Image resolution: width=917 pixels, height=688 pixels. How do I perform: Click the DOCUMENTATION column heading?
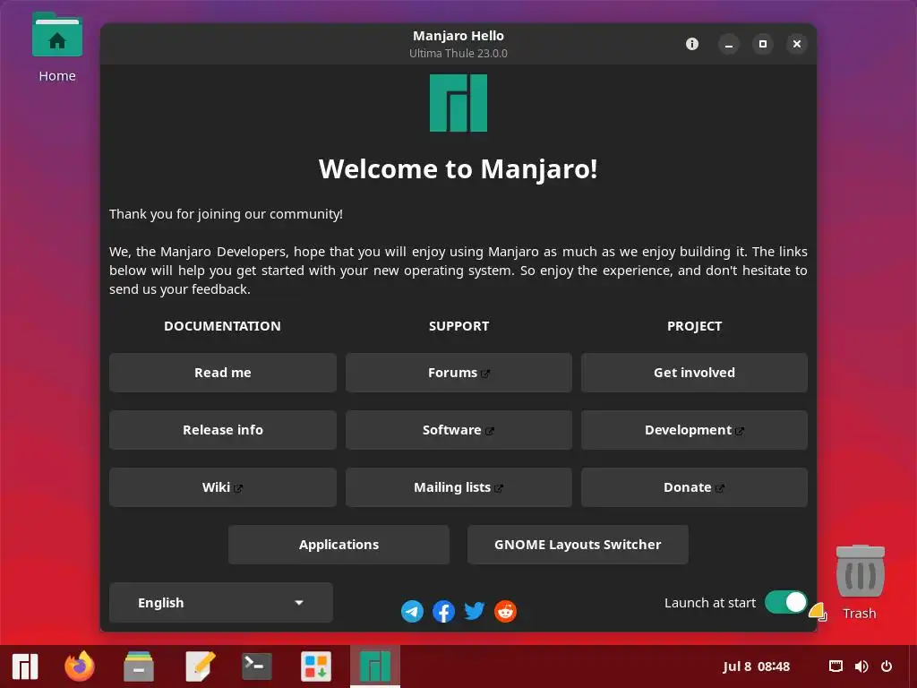tap(222, 326)
